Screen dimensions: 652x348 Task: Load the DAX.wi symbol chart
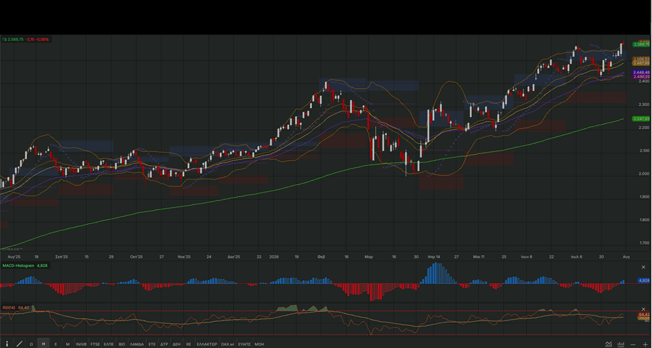pyautogui.click(x=228, y=344)
